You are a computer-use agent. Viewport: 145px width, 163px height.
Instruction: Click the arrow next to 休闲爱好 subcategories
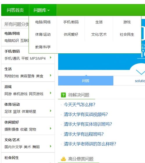[51, 128]
